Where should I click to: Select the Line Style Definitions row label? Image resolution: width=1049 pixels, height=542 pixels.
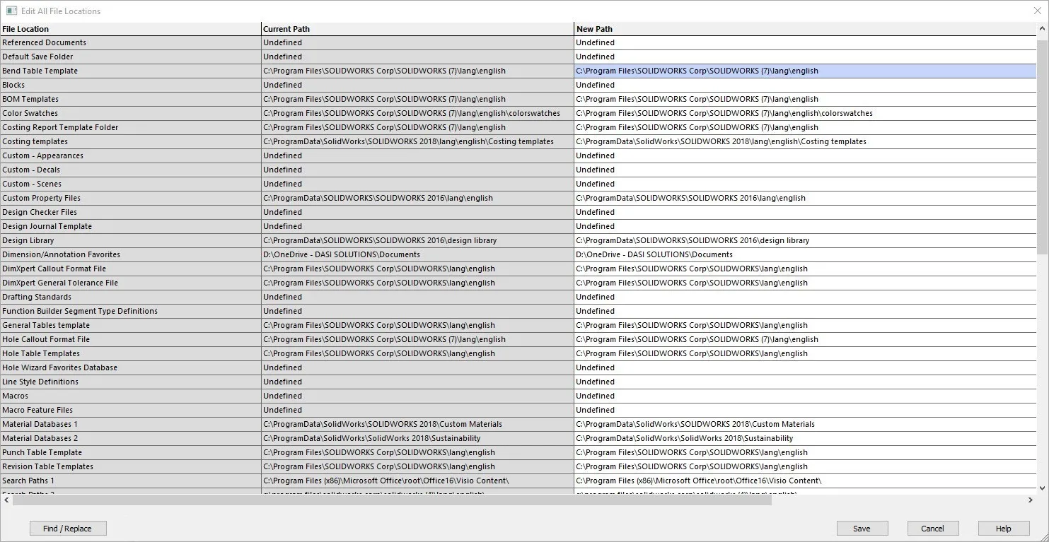pos(131,382)
